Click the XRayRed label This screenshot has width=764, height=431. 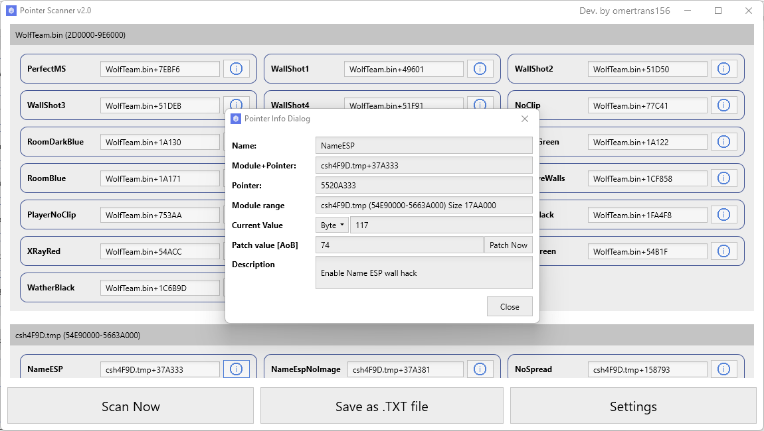tap(44, 251)
